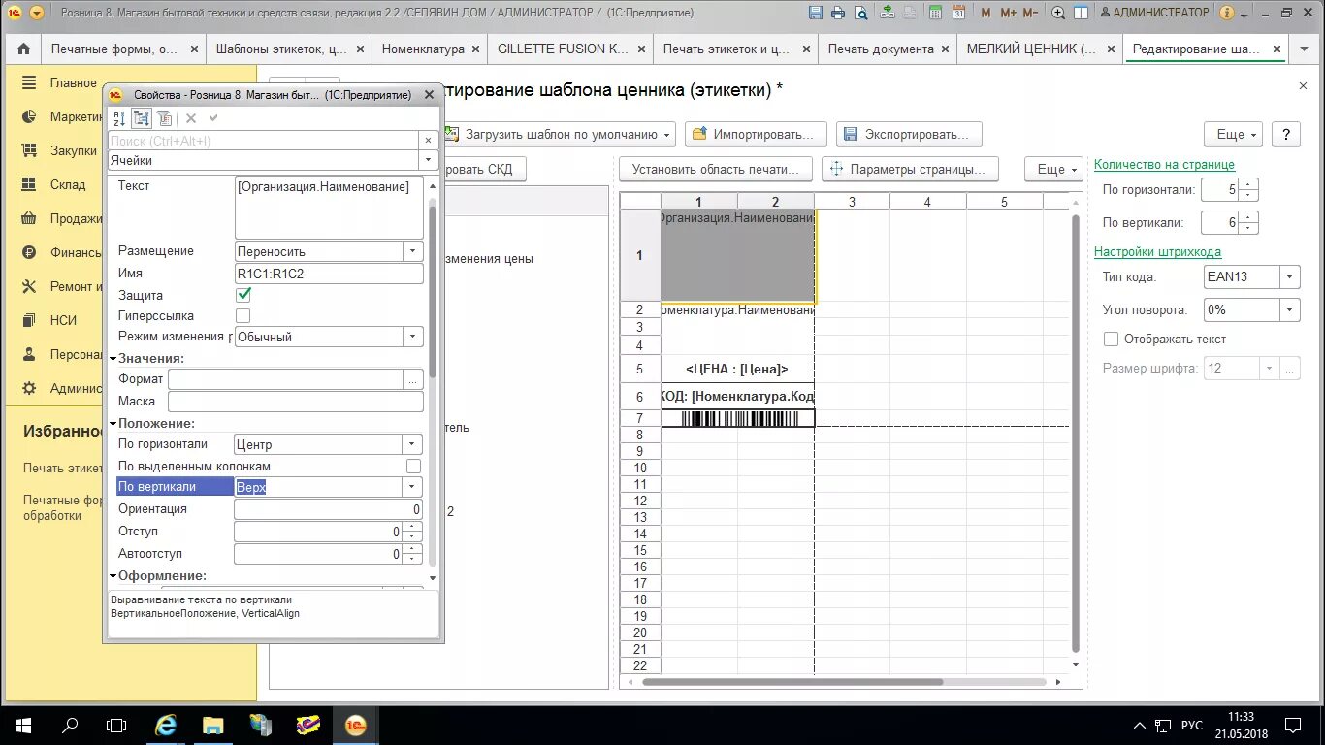
Task: Open the Настройки штрихкода link
Action: (1157, 252)
